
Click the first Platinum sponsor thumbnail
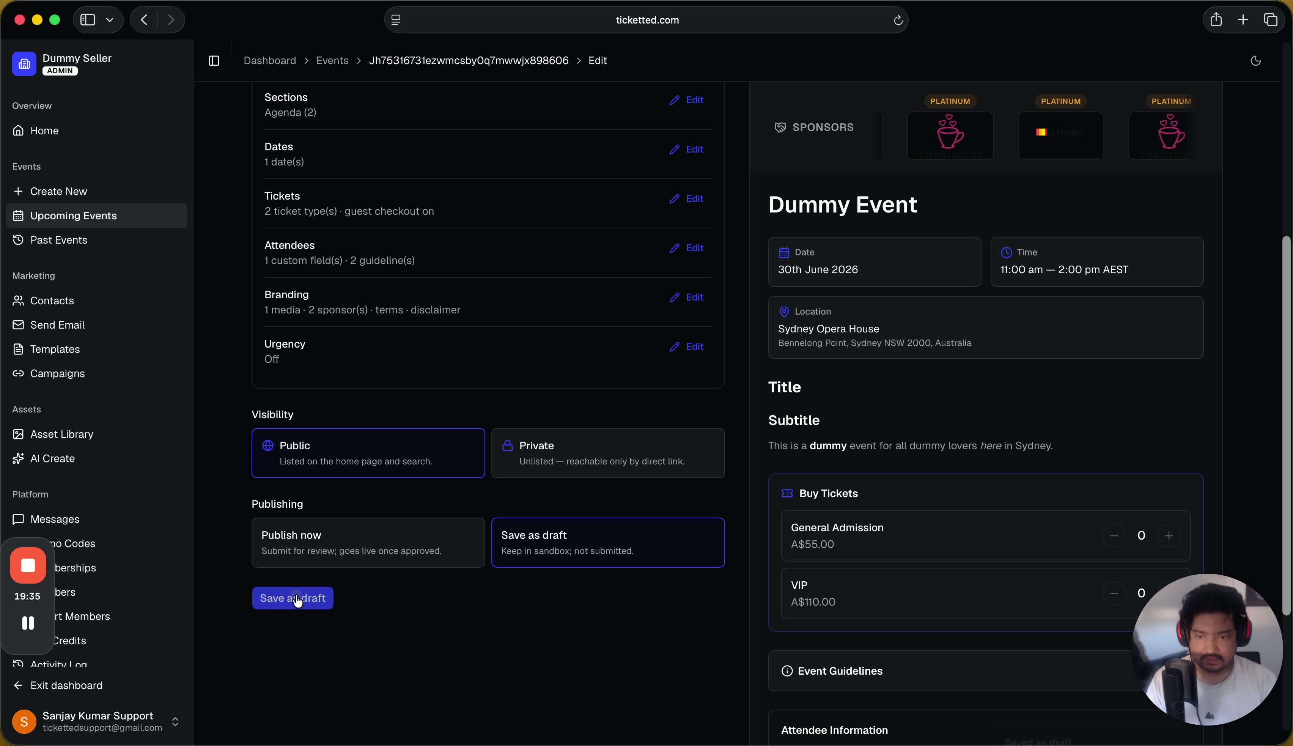950,136
